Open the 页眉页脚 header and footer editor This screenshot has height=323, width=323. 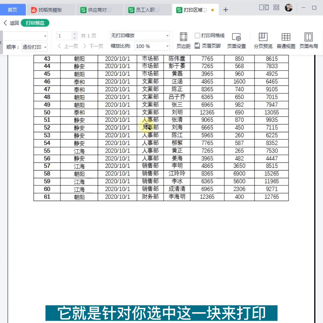tap(209, 45)
